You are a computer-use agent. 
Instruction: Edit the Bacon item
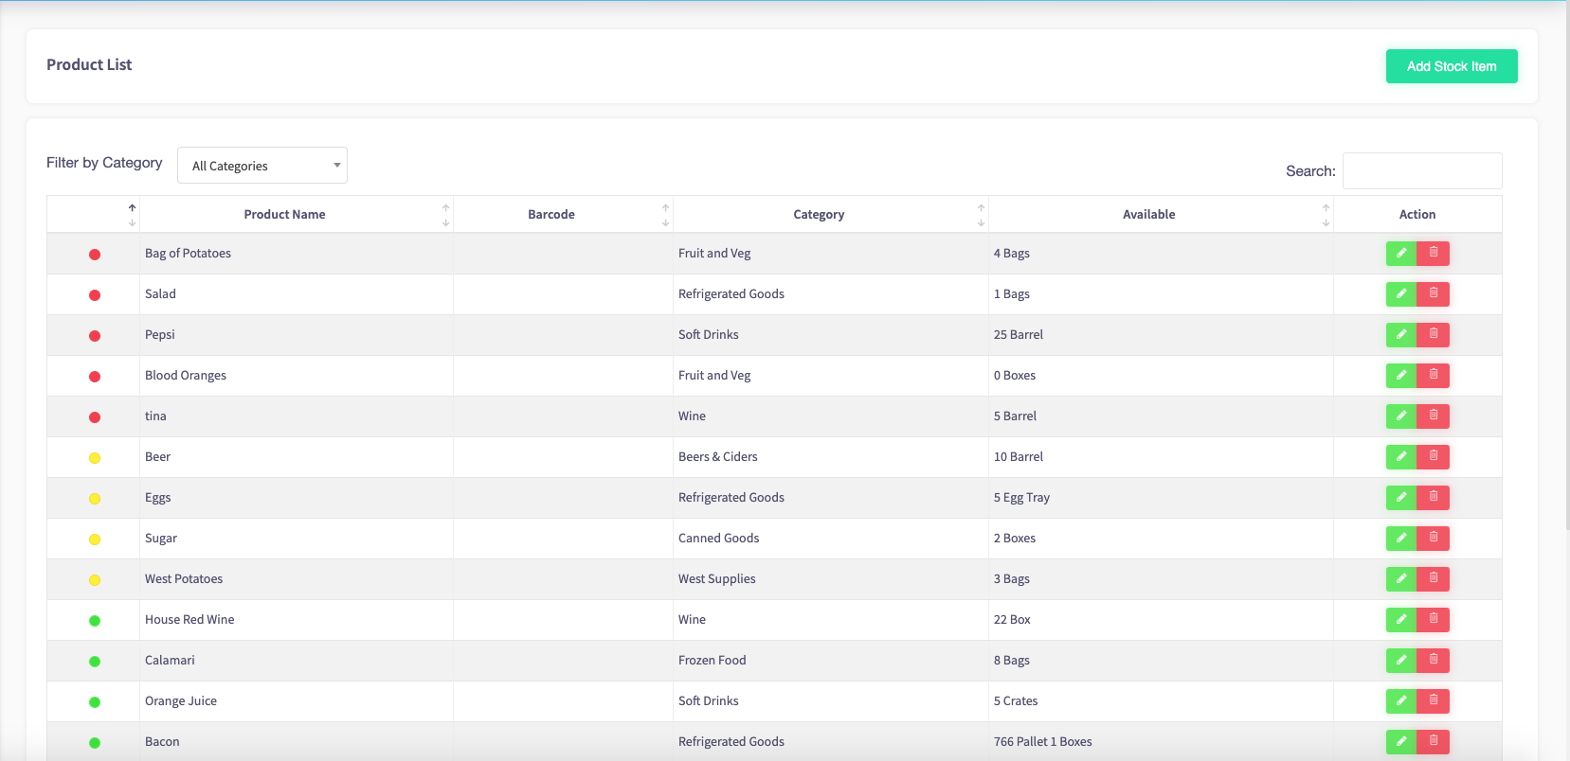1401,742
